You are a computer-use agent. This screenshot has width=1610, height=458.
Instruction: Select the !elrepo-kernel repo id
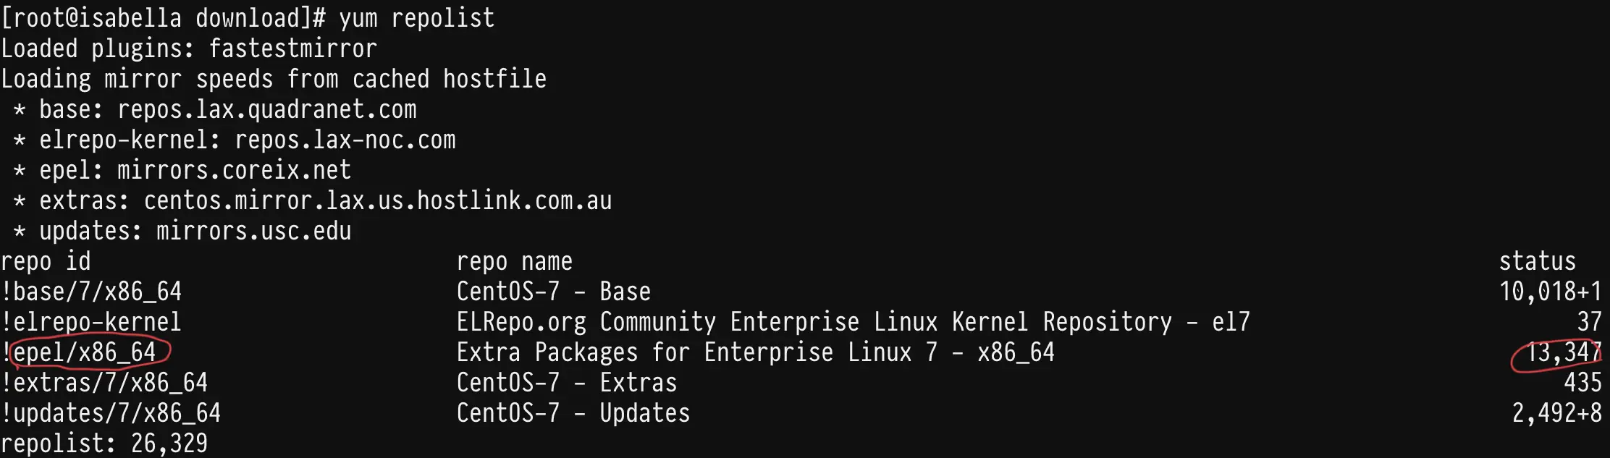(91, 322)
